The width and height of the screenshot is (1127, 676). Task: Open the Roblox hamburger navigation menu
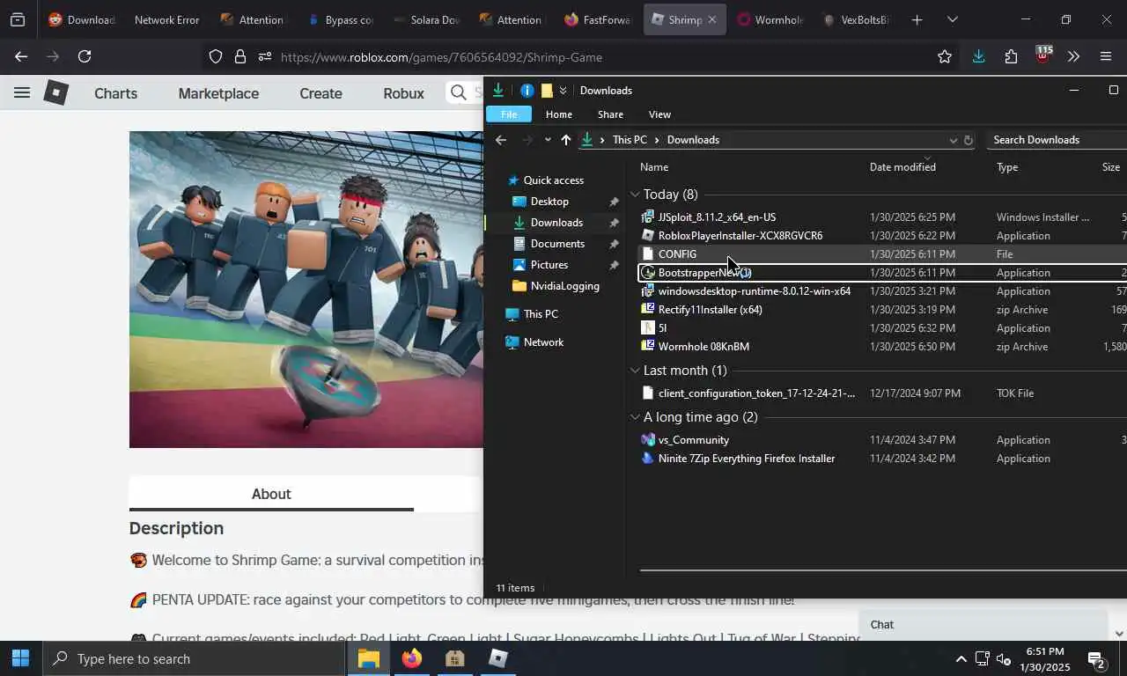coord(22,92)
